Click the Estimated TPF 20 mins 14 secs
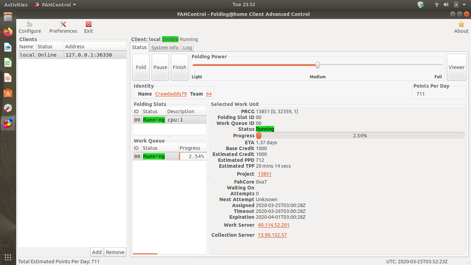The image size is (471, 265). [x=273, y=166]
